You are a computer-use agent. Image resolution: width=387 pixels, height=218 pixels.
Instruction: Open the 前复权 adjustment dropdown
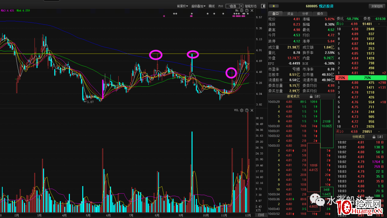[182, 6]
